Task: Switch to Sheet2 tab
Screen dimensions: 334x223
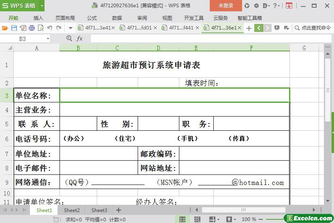Action: click(x=72, y=210)
